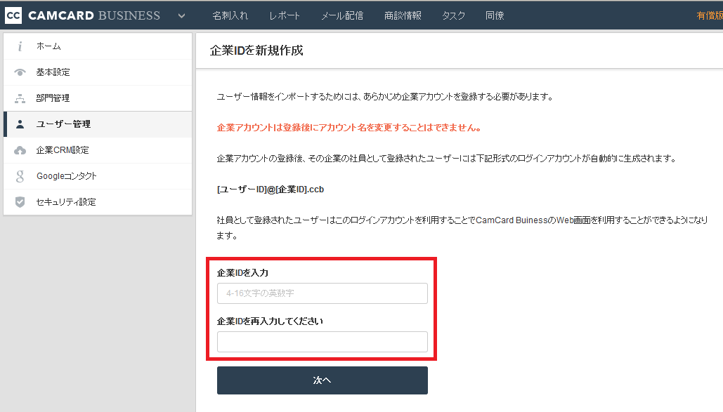Open the 同僚 navigation item
Image resolution: width=723 pixels, height=412 pixels.
[x=495, y=15]
